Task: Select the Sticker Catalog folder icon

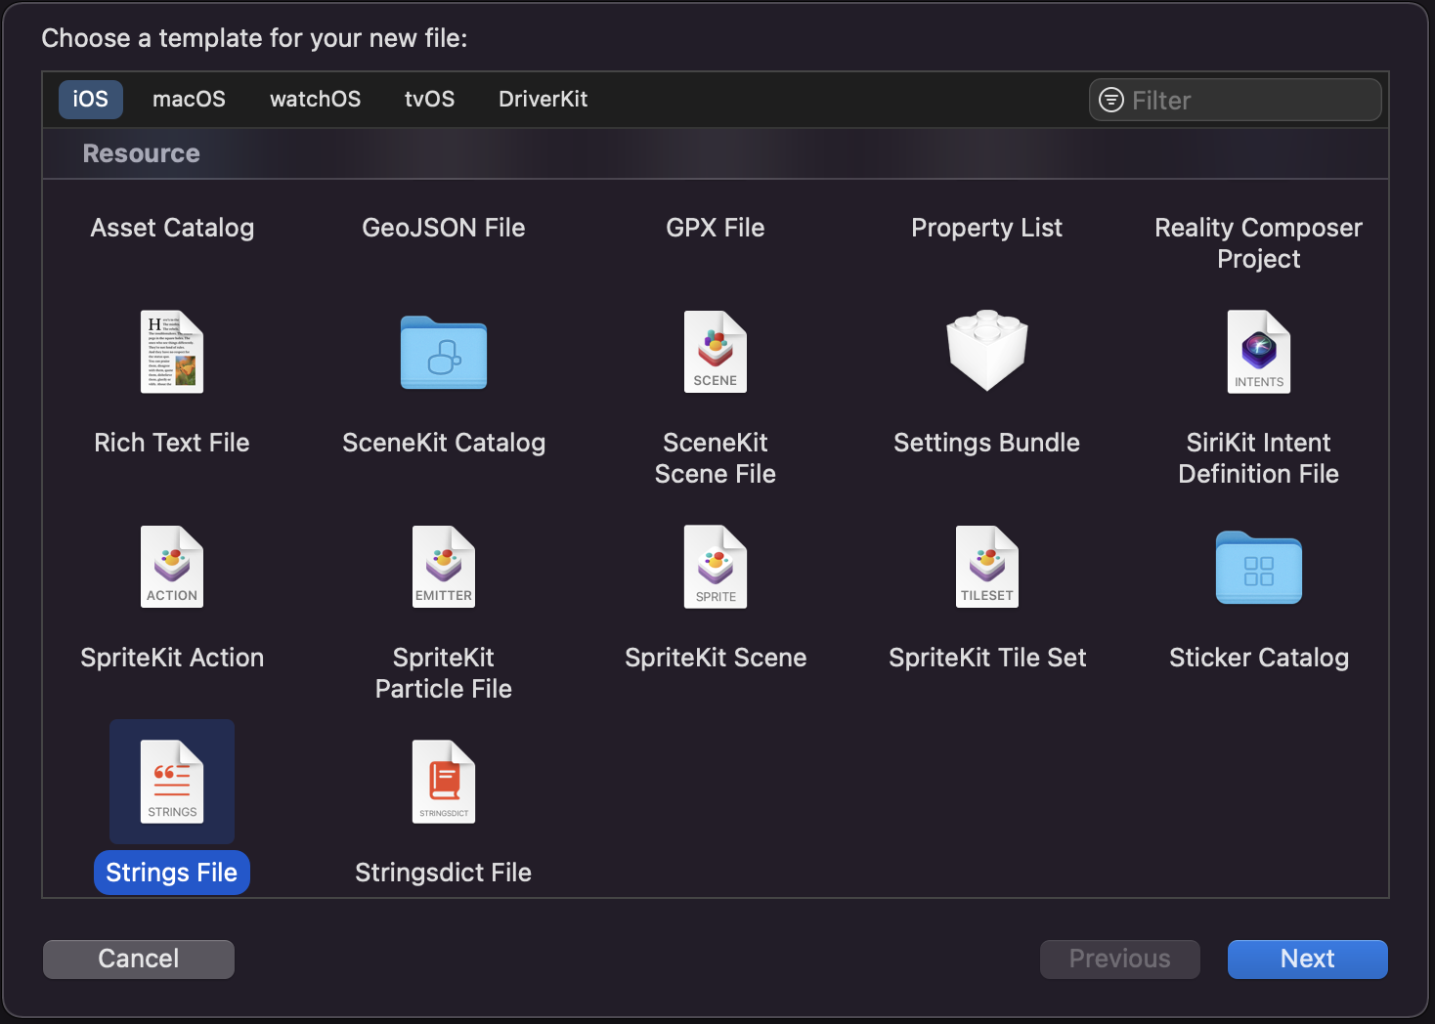Action: [x=1259, y=568]
